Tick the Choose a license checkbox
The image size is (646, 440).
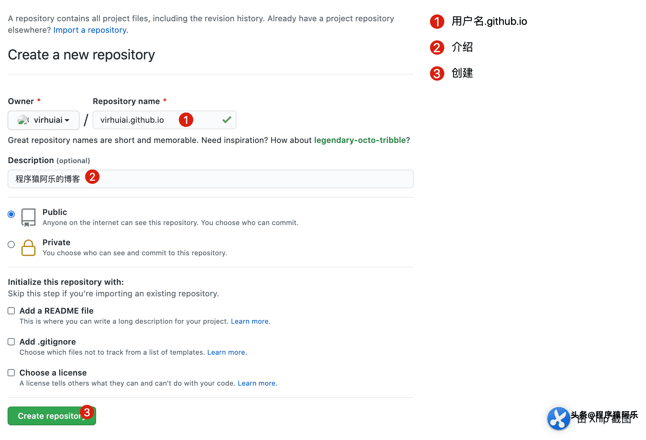pyautogui.click(x=11, y=373)
